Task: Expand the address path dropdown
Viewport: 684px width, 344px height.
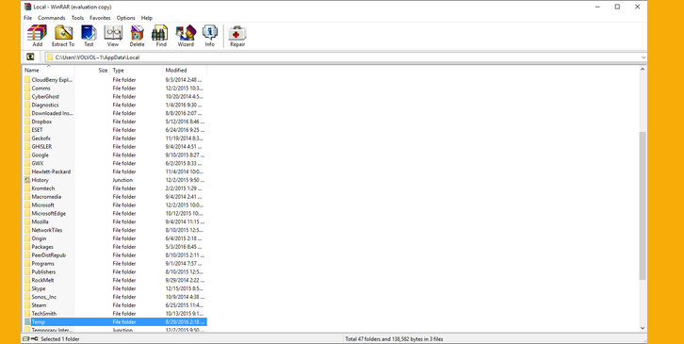Action: [643, 57]
